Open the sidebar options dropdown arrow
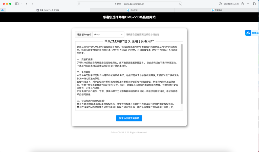 [x=21, y=4]
